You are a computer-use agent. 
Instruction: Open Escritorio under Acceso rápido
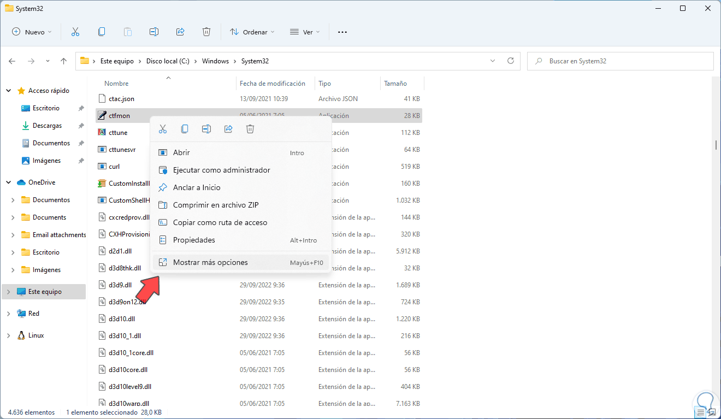[46, 108]
